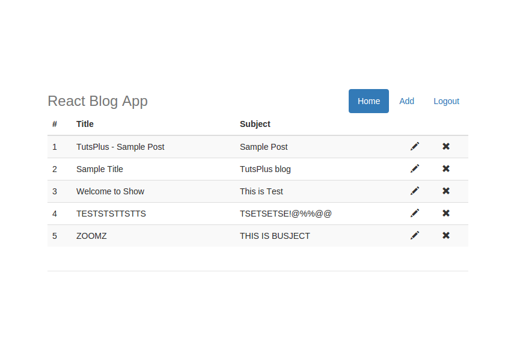Delete the TutsPlus - Sample Post row
The height and width of the screenshot is (361, 511).
click(446, 146)
